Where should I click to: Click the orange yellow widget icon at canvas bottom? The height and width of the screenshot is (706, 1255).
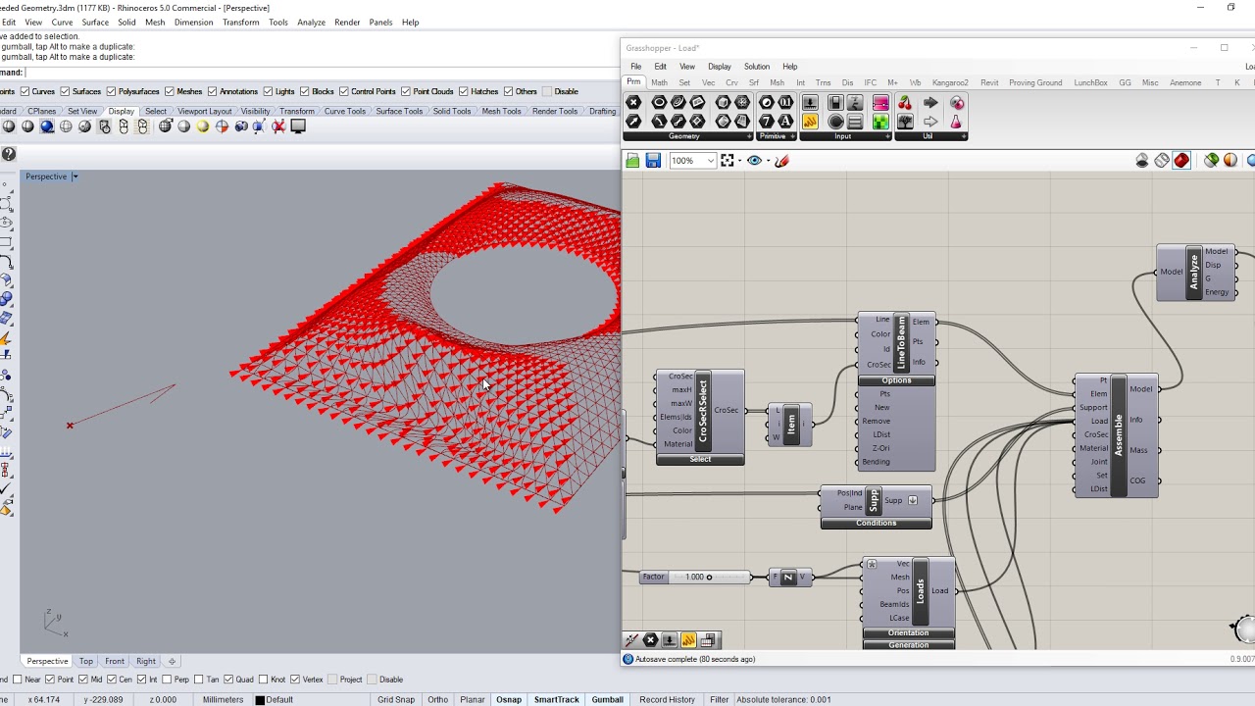click(x=688, y=640)
